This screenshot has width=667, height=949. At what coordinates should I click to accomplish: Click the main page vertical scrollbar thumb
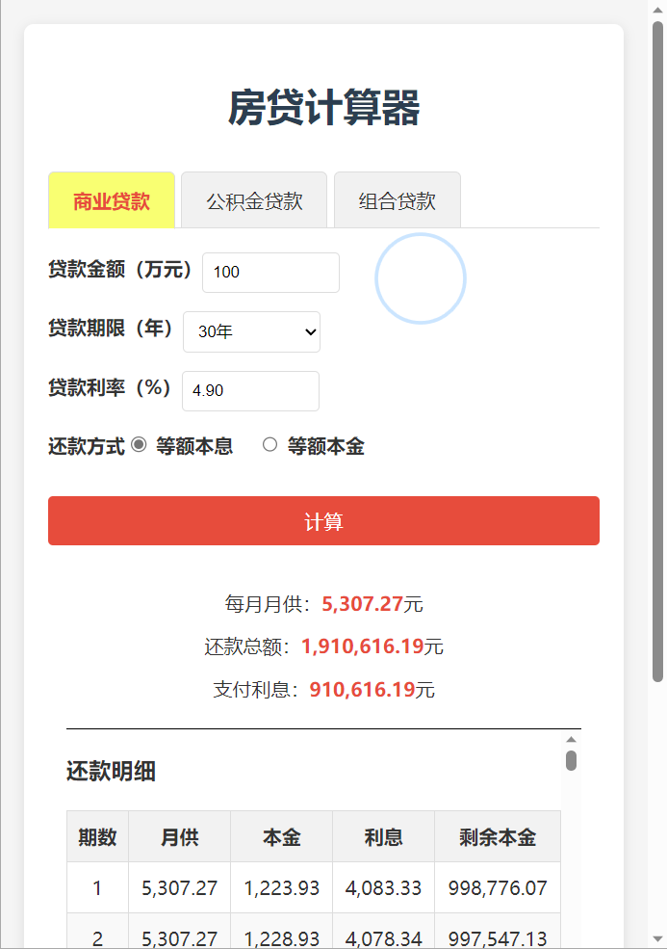(657, 353)
